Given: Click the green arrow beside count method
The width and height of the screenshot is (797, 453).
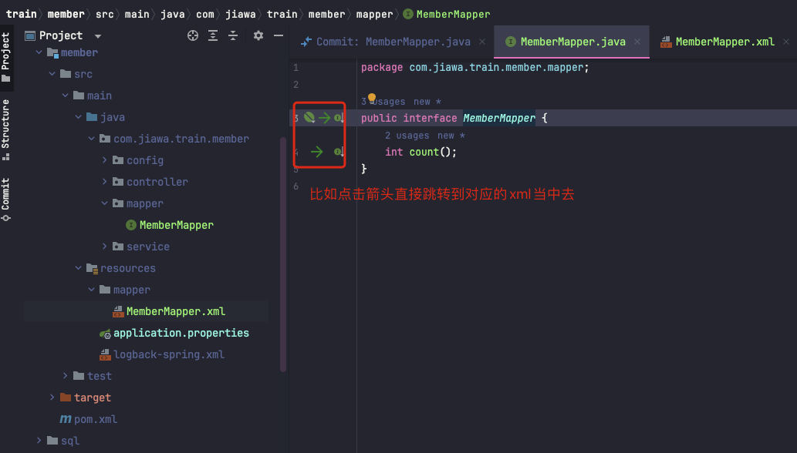Looking at the screenshot, I should point(316,152).
